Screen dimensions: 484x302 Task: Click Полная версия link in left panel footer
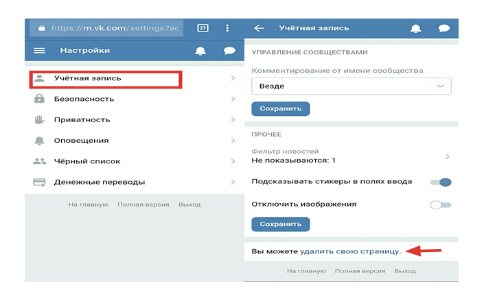[x=143, y=205]
